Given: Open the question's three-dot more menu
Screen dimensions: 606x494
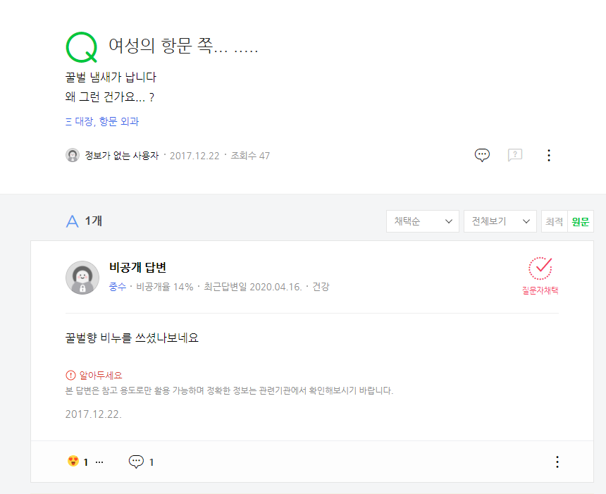Looking at the screenshot, I should point(549,156).
